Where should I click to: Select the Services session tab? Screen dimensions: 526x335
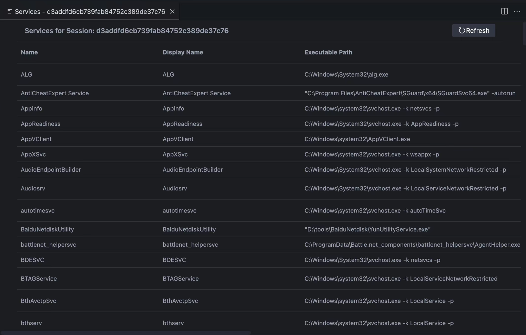(x=90, y=12)
